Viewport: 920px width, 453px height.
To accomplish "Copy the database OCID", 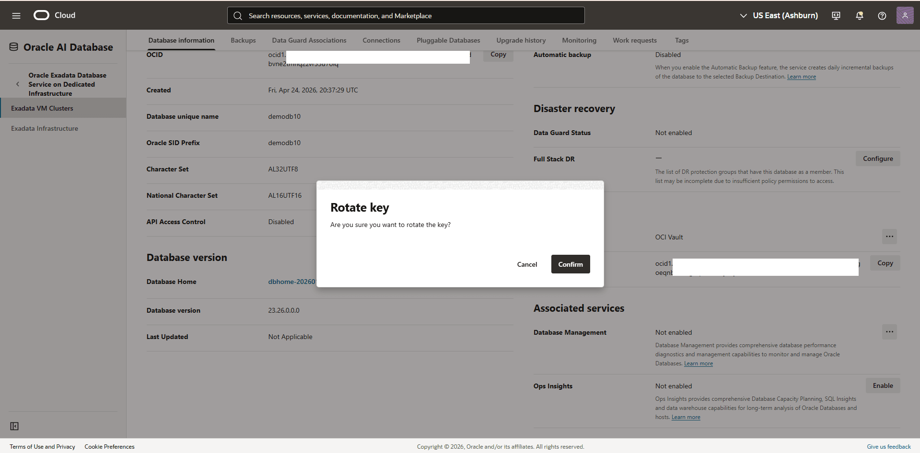I will [x=498, y=55].
